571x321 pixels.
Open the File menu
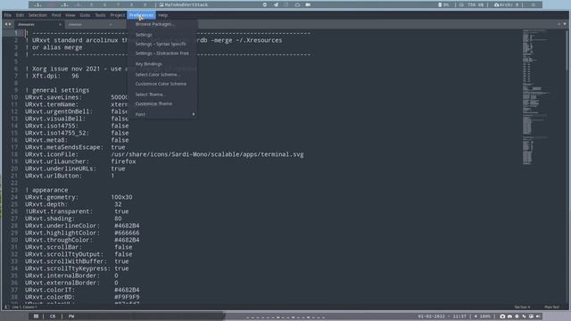(8, 15)
